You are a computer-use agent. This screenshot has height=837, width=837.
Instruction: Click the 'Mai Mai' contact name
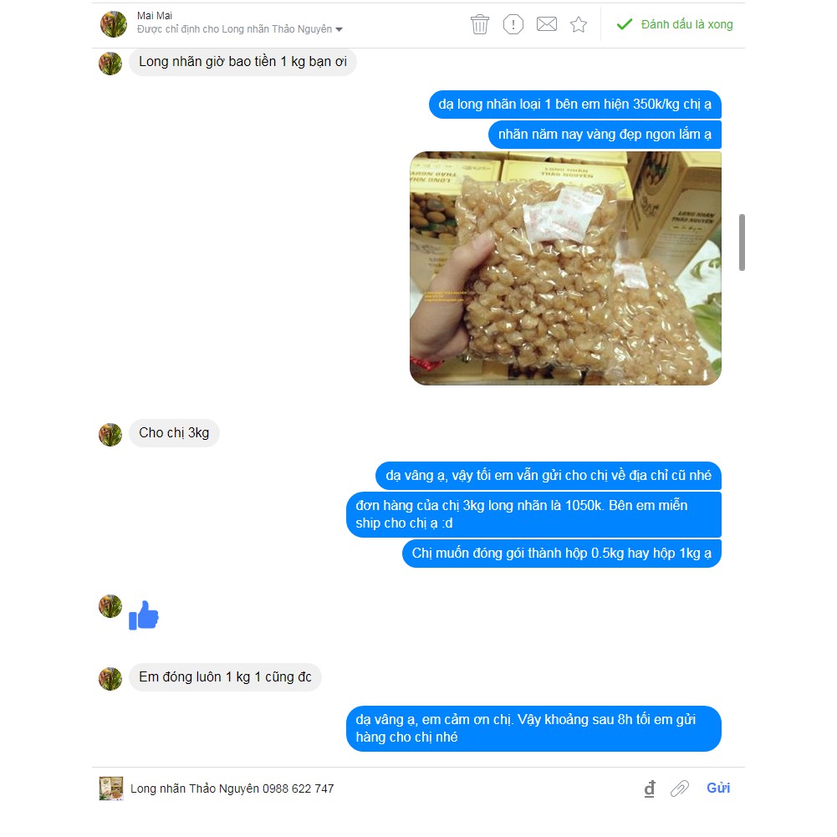(154, 16)
